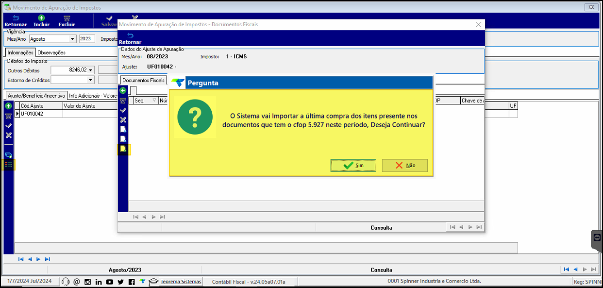Switch to the Informações tab
This screenshot has height=288, width=603.
pos(20,52)
